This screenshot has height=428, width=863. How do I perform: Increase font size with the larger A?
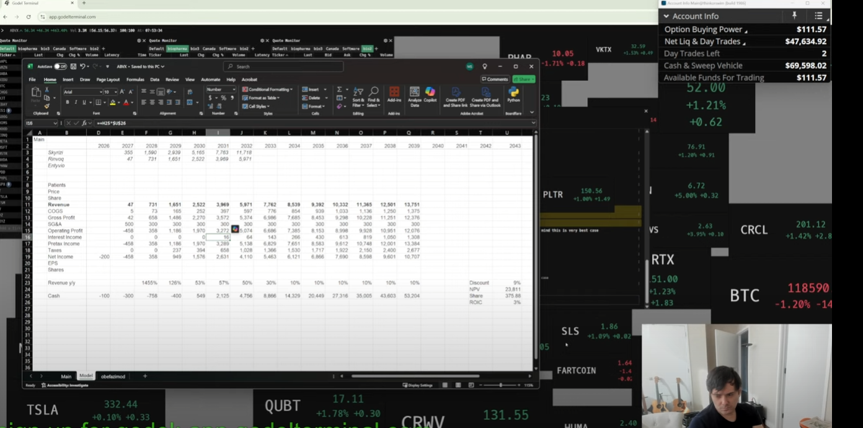pyautogui.click(x=122, y=92)
